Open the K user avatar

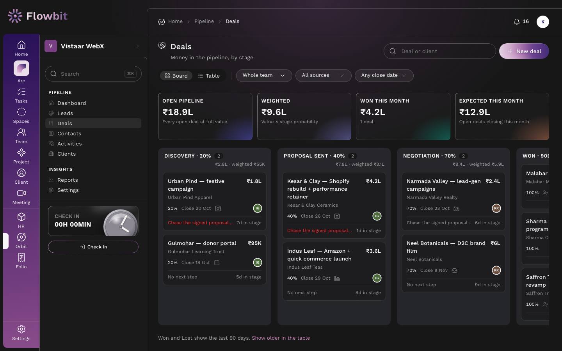542,22
